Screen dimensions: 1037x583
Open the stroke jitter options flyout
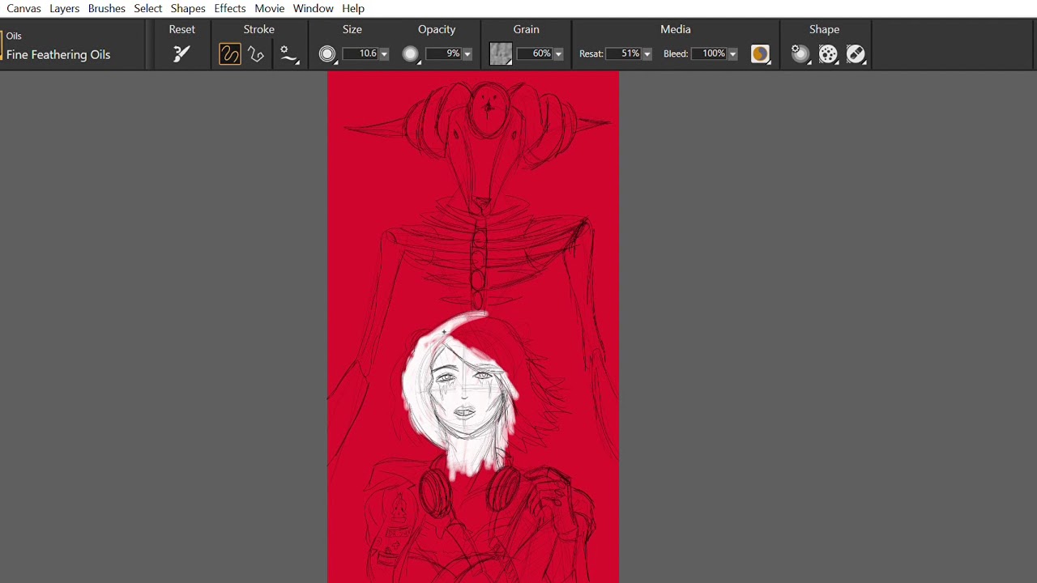[289, 54]
